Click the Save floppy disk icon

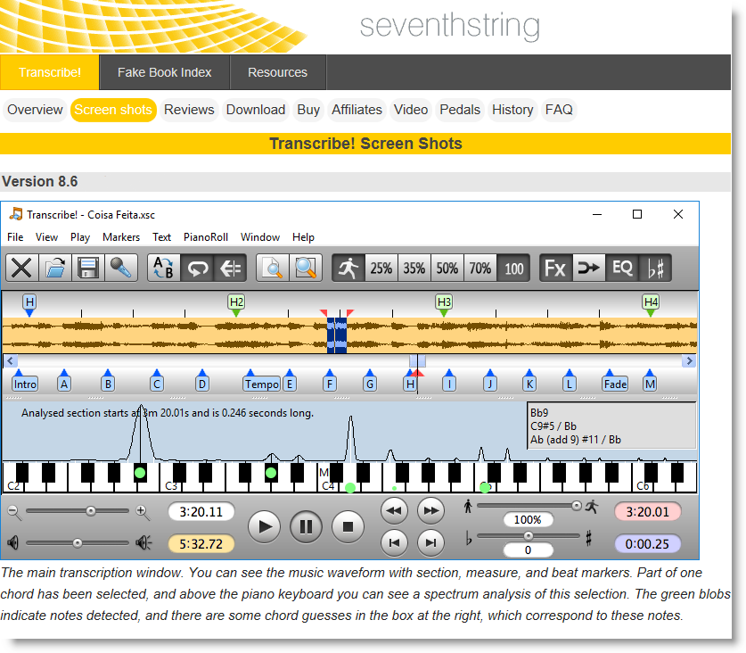(88, 268)
